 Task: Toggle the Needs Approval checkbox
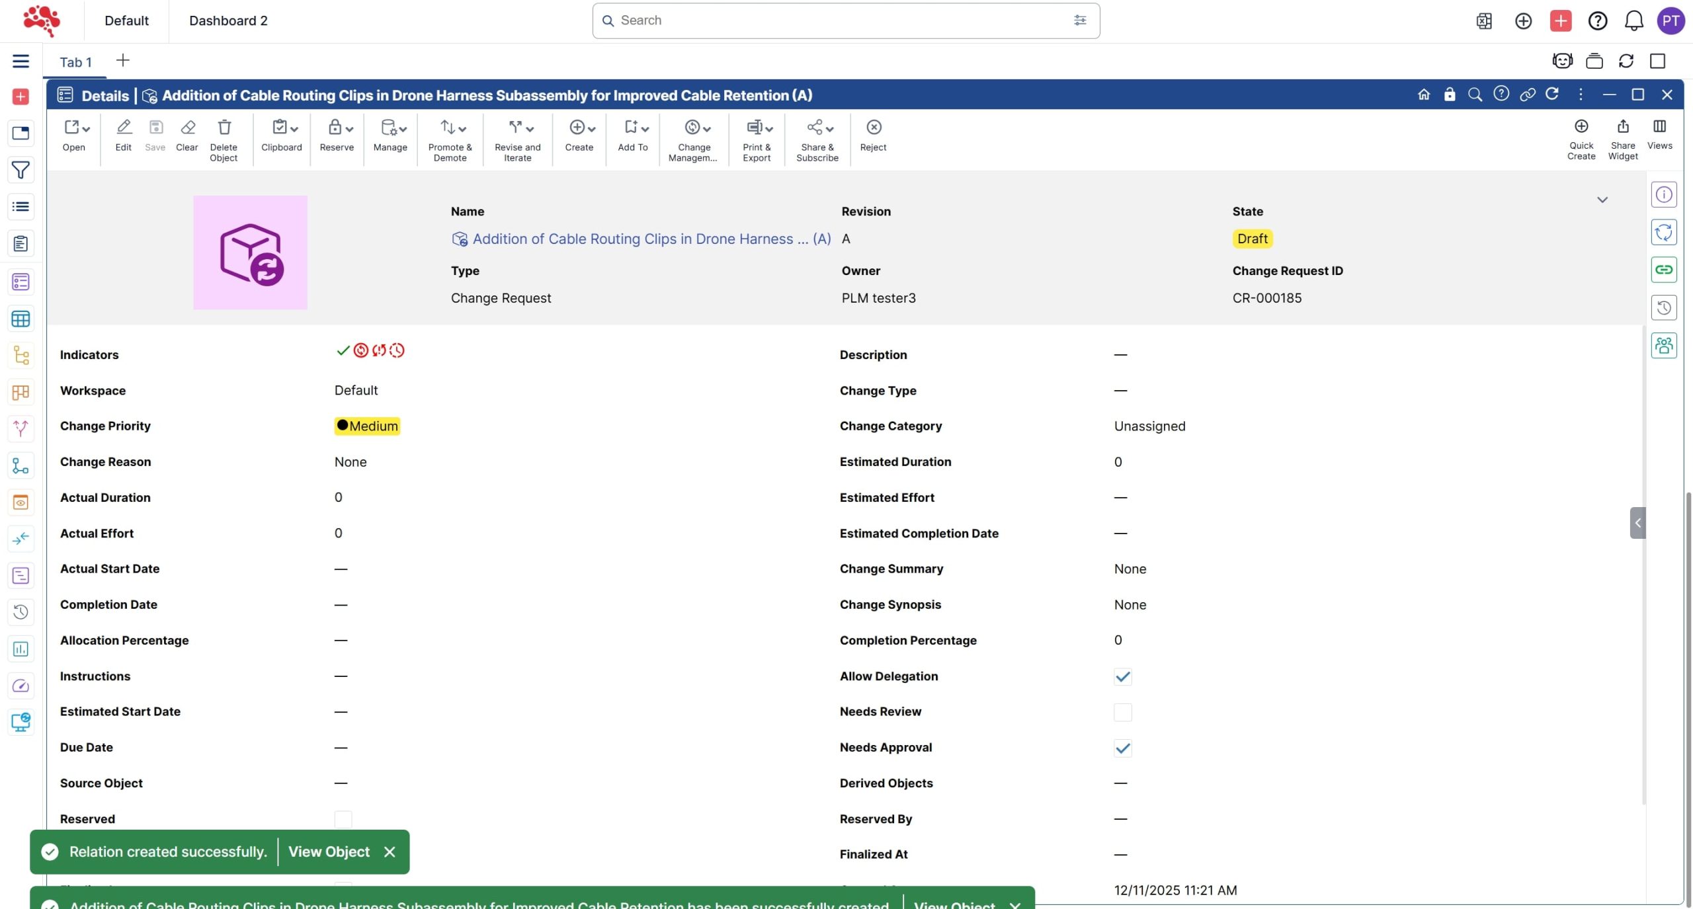click(1122, 748)
